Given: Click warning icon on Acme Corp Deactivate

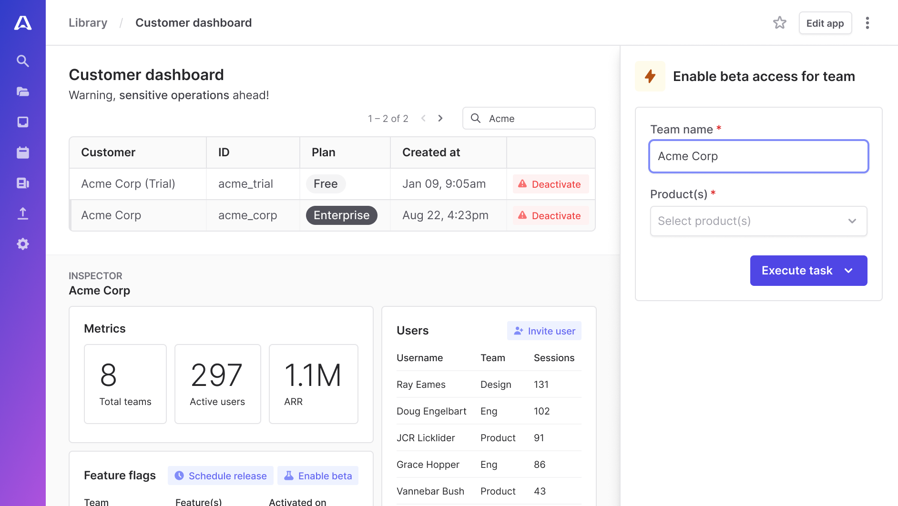Looking at the screenshot, I should point(522,215).
